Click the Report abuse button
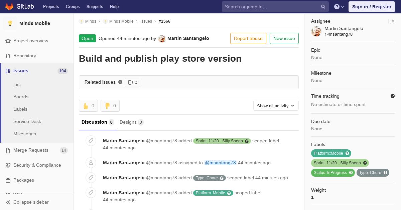This screenshot has width=401, height=210. click(x=248, y=38)
